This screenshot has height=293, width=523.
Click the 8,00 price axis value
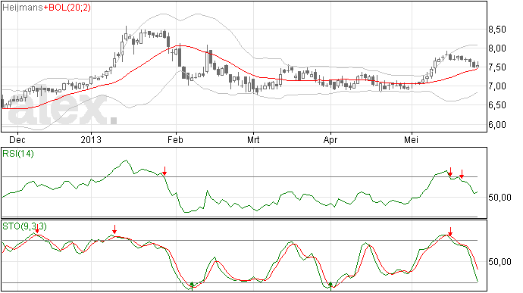coord(497,48)
